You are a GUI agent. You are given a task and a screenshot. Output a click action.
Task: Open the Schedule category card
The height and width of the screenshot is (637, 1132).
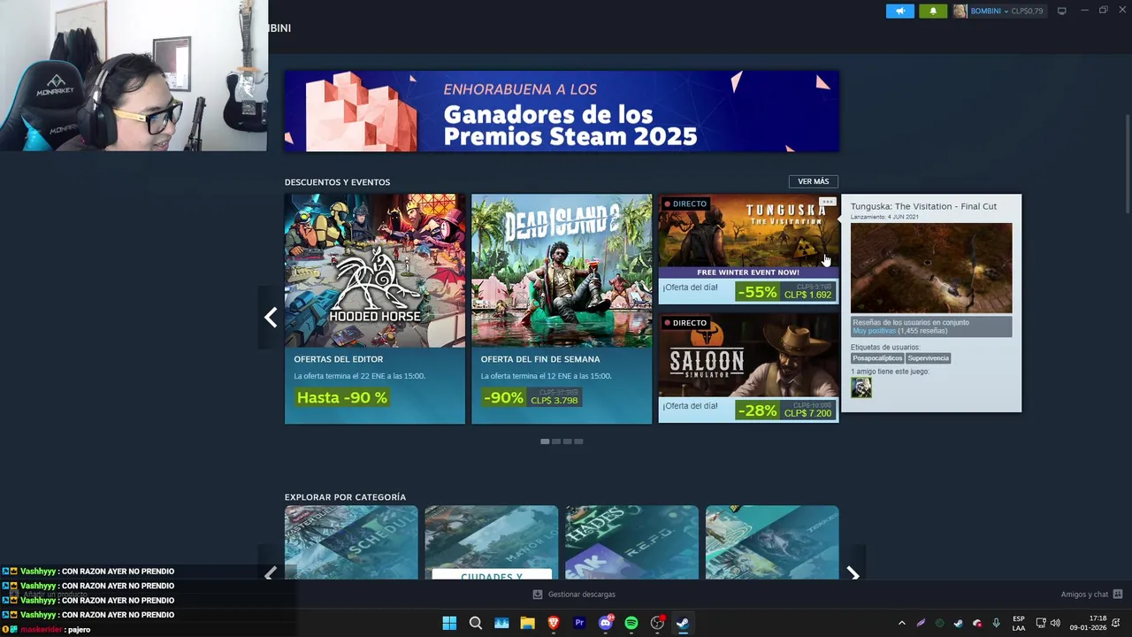pyautogui.click(x=351, y=542)
